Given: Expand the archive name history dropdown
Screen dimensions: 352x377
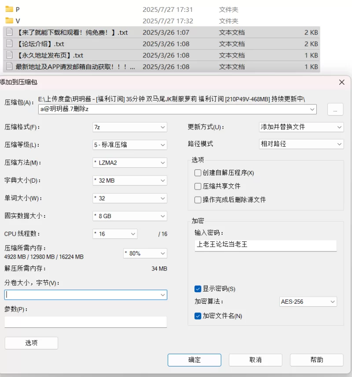Looking at the screenshot, I should pyautogui.click(x=312, y=109).
